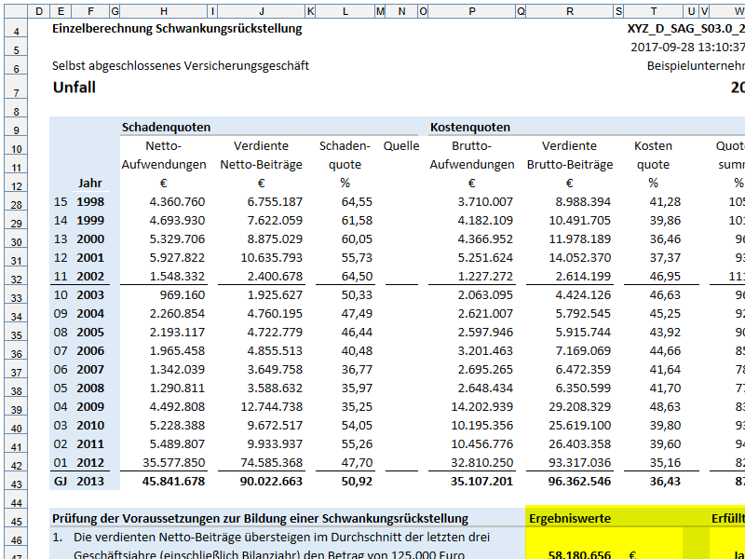The width and height of the screenshot is (745, 559).
Task: Select the column T header
Action: pos(654,11)
